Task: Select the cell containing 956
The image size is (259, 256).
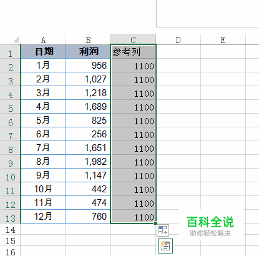Action: (x=88, y=66)
